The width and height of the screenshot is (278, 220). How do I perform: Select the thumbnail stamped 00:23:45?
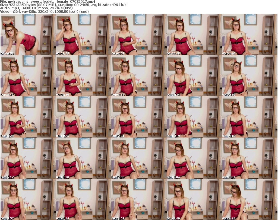(249, 199)
